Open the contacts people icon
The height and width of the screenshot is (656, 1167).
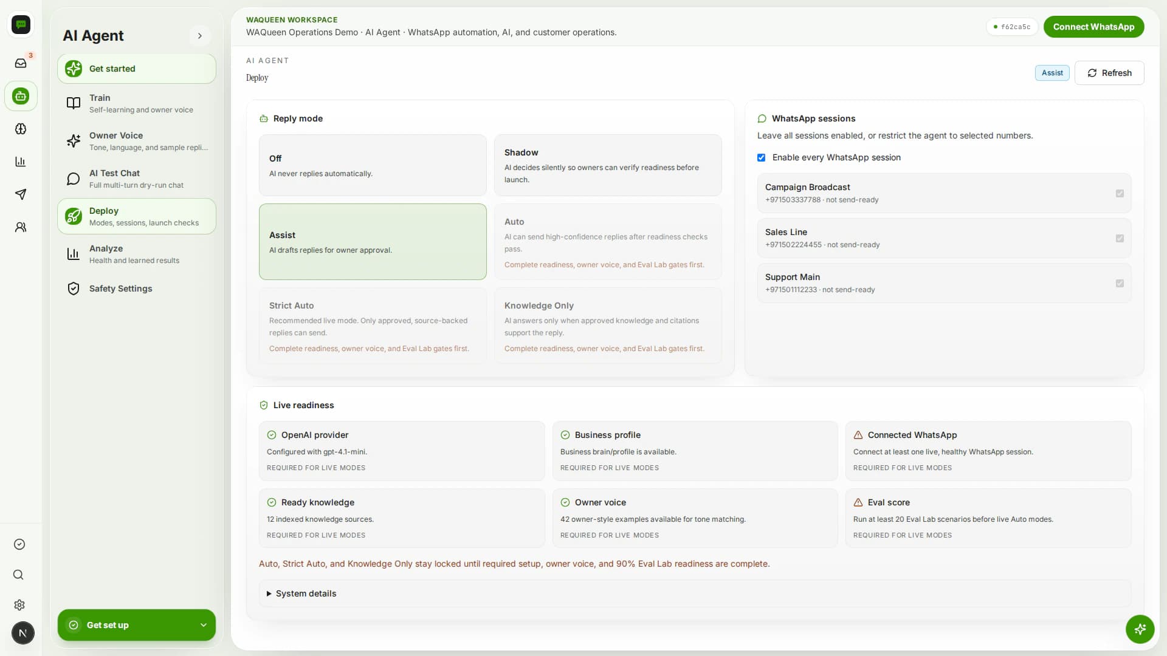21,227
